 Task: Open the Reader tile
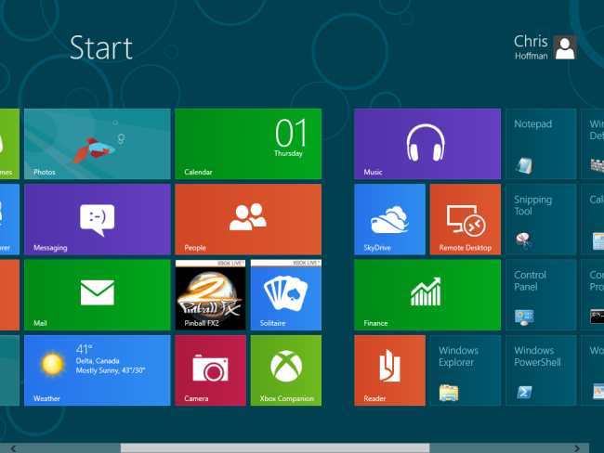(390, 370)
